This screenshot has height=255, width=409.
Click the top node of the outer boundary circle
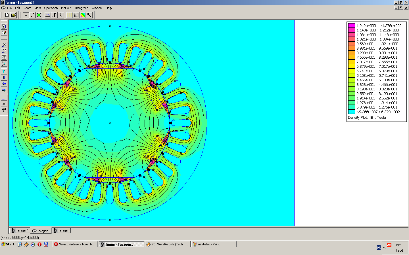(110, 26)
